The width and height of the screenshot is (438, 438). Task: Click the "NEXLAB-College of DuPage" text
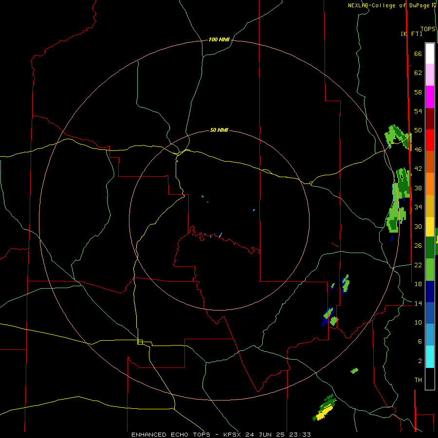tap(390, 5)
